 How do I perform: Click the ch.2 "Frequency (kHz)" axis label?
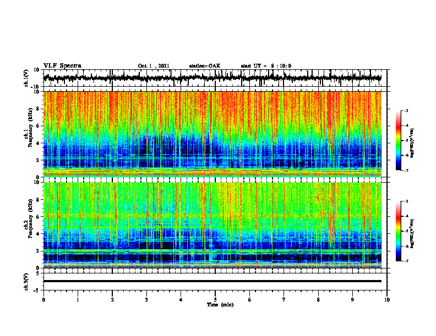(x=31, y=219)
